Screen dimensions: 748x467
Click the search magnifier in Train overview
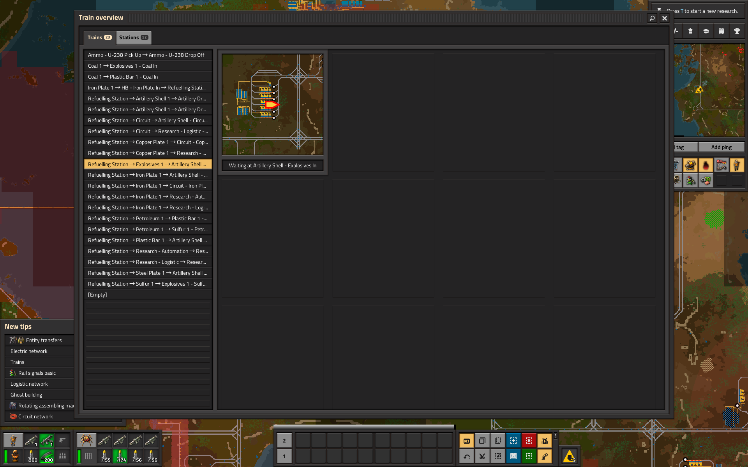pyautogui.click(x=652, y=18)
